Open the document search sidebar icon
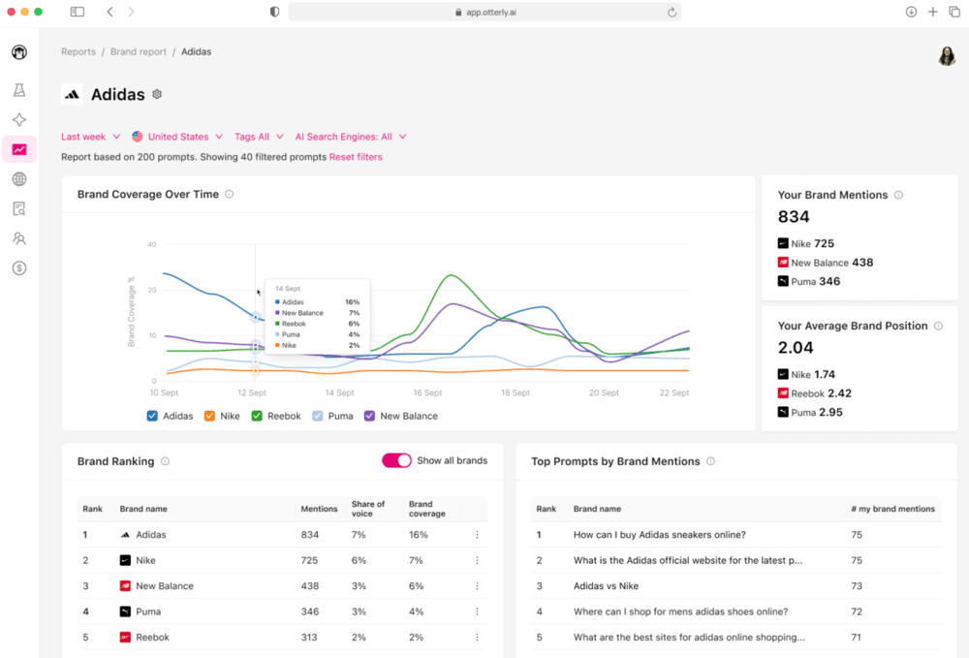969x658 pixels. pyautogui.click(x=19, y=208)
